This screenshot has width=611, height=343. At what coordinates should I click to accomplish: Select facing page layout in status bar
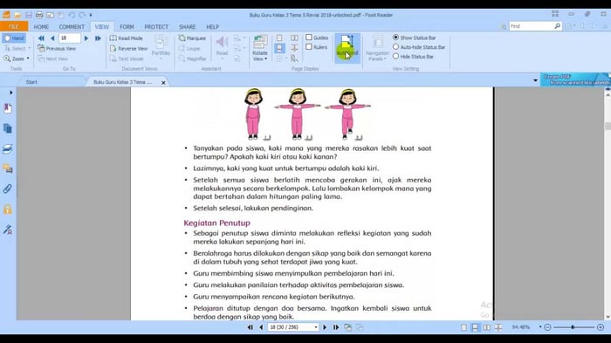tap(487, 327)
